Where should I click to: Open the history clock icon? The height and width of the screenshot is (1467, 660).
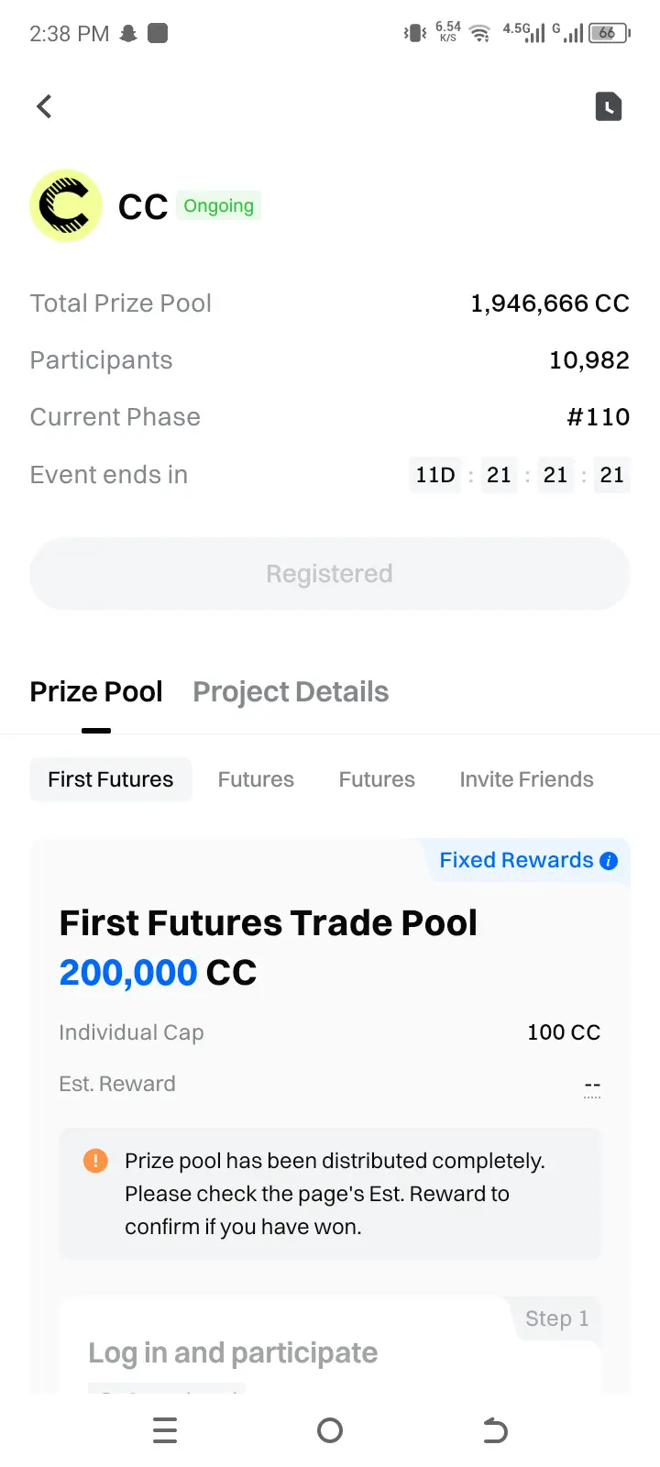(609, 106)
